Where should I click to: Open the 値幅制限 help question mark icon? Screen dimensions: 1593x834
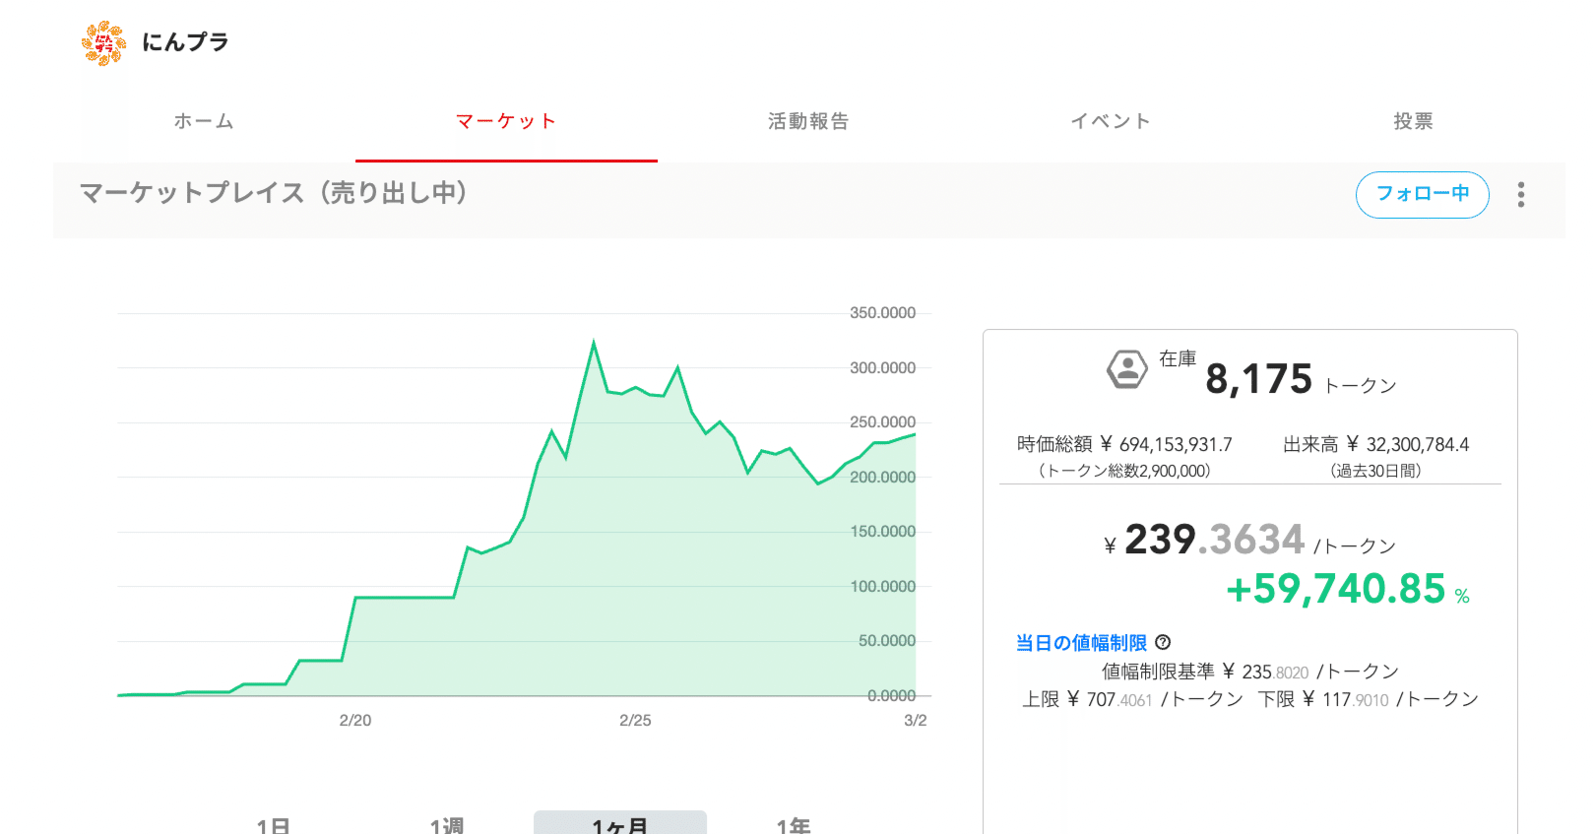pyautogui.click(x=1163, y=642)
